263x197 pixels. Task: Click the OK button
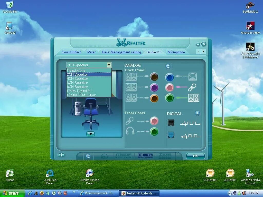pos(195,156)
